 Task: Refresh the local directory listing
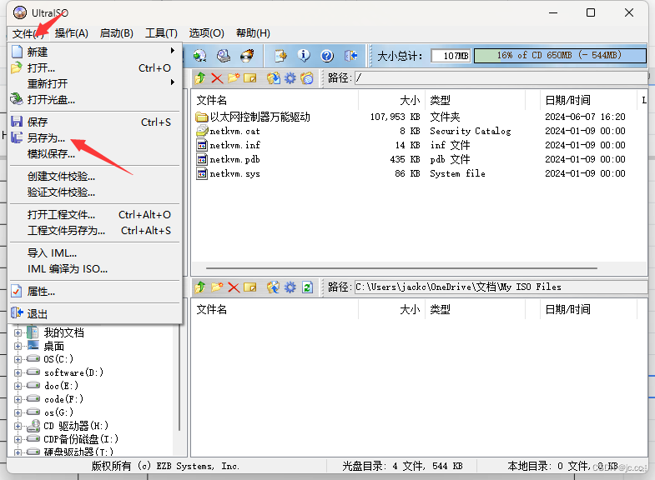(307, 287)
